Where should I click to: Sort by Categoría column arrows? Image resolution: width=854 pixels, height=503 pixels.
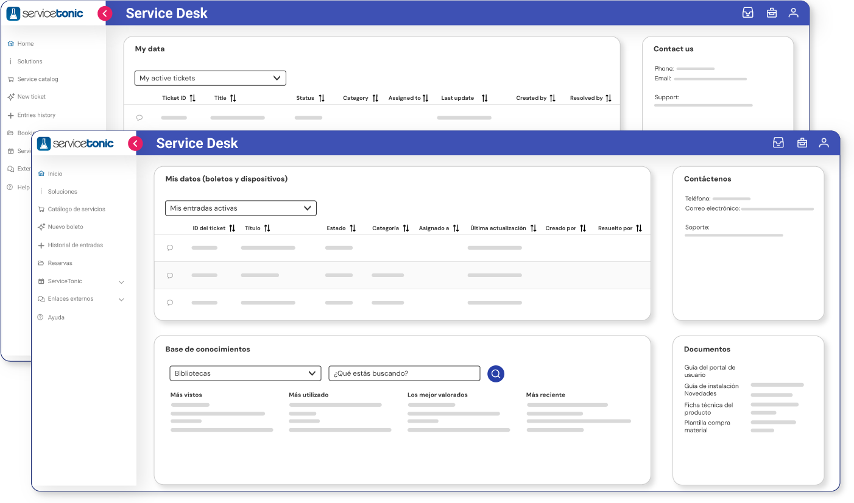point(406,228)
